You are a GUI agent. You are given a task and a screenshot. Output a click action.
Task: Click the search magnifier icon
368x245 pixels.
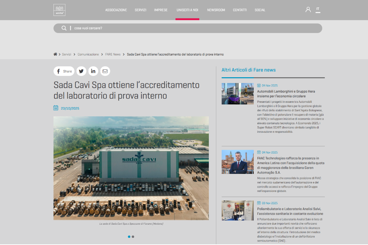(x=64, y=28)
